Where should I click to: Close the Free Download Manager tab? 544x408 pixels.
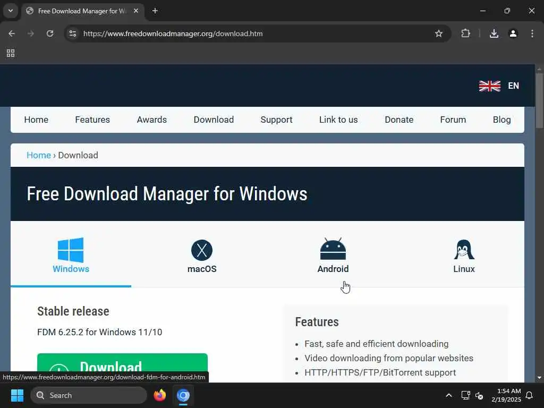pos(136,11)
